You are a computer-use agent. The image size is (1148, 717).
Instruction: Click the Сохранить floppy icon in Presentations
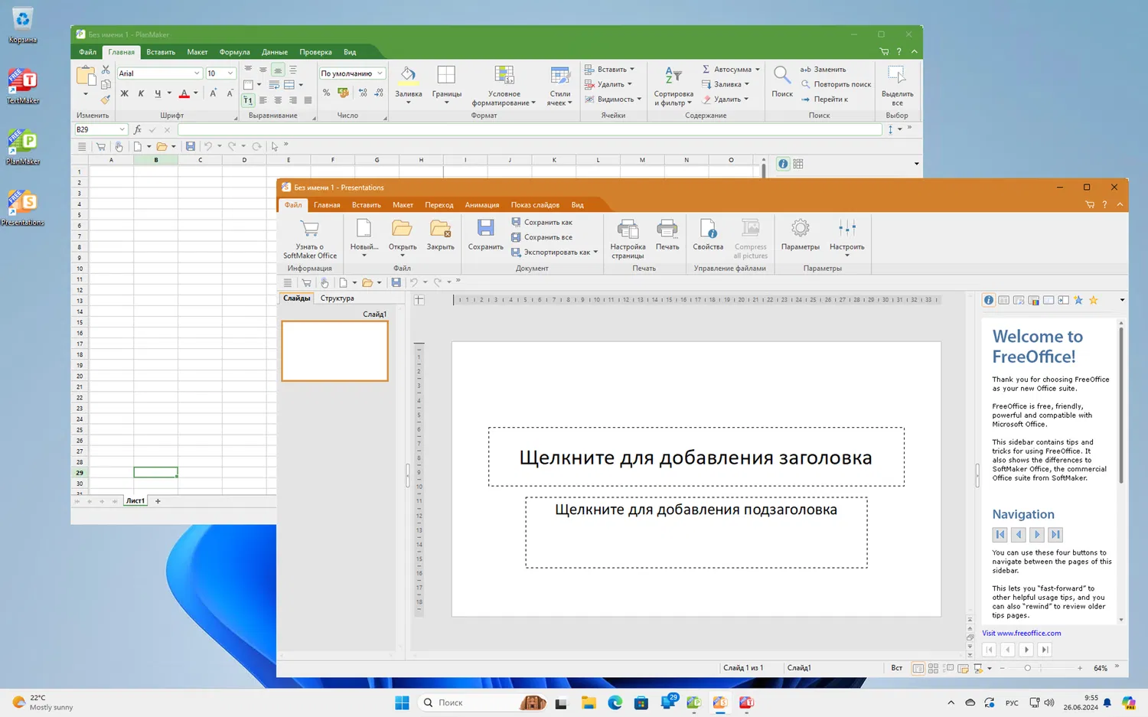click(485, 228)
